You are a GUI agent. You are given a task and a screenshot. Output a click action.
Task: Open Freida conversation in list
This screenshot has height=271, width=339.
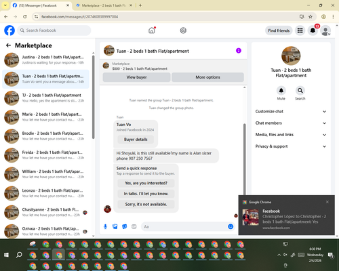(x=46, y=155)
